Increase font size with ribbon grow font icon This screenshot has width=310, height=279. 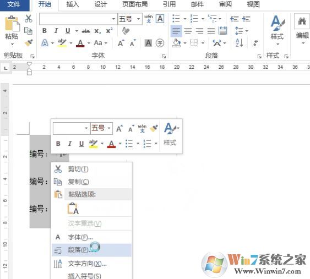click(x=121, y=43)
